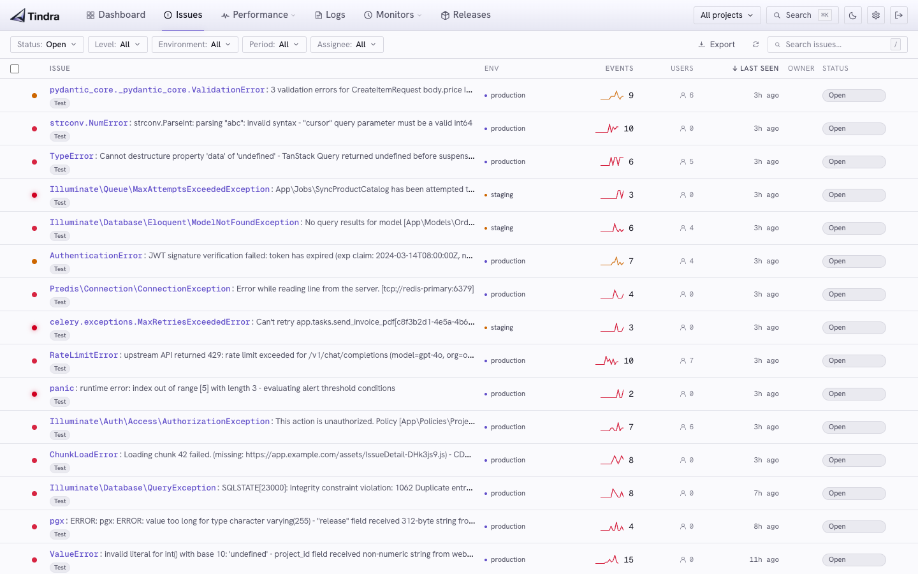
Task: Toggle dark mode moon icon
Action: pos(853,15)
